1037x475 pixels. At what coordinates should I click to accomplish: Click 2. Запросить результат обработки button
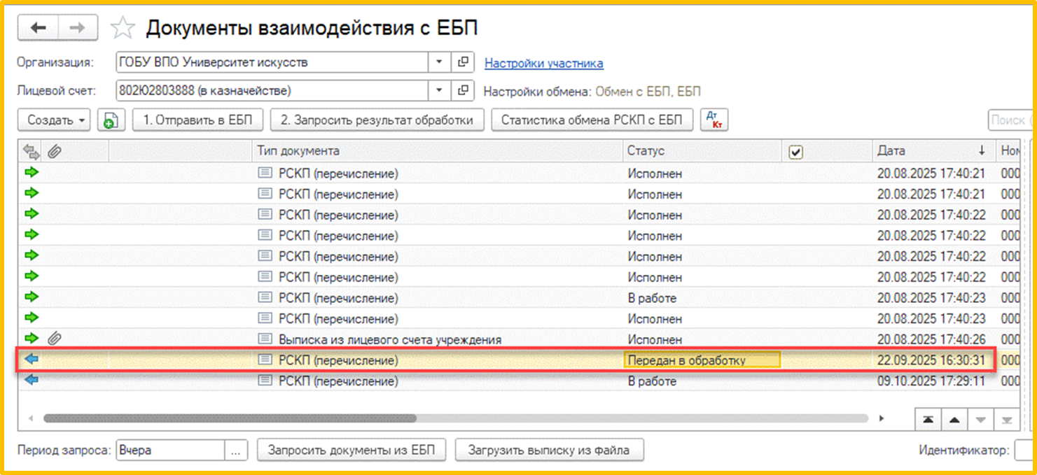[x=377, y=120]
